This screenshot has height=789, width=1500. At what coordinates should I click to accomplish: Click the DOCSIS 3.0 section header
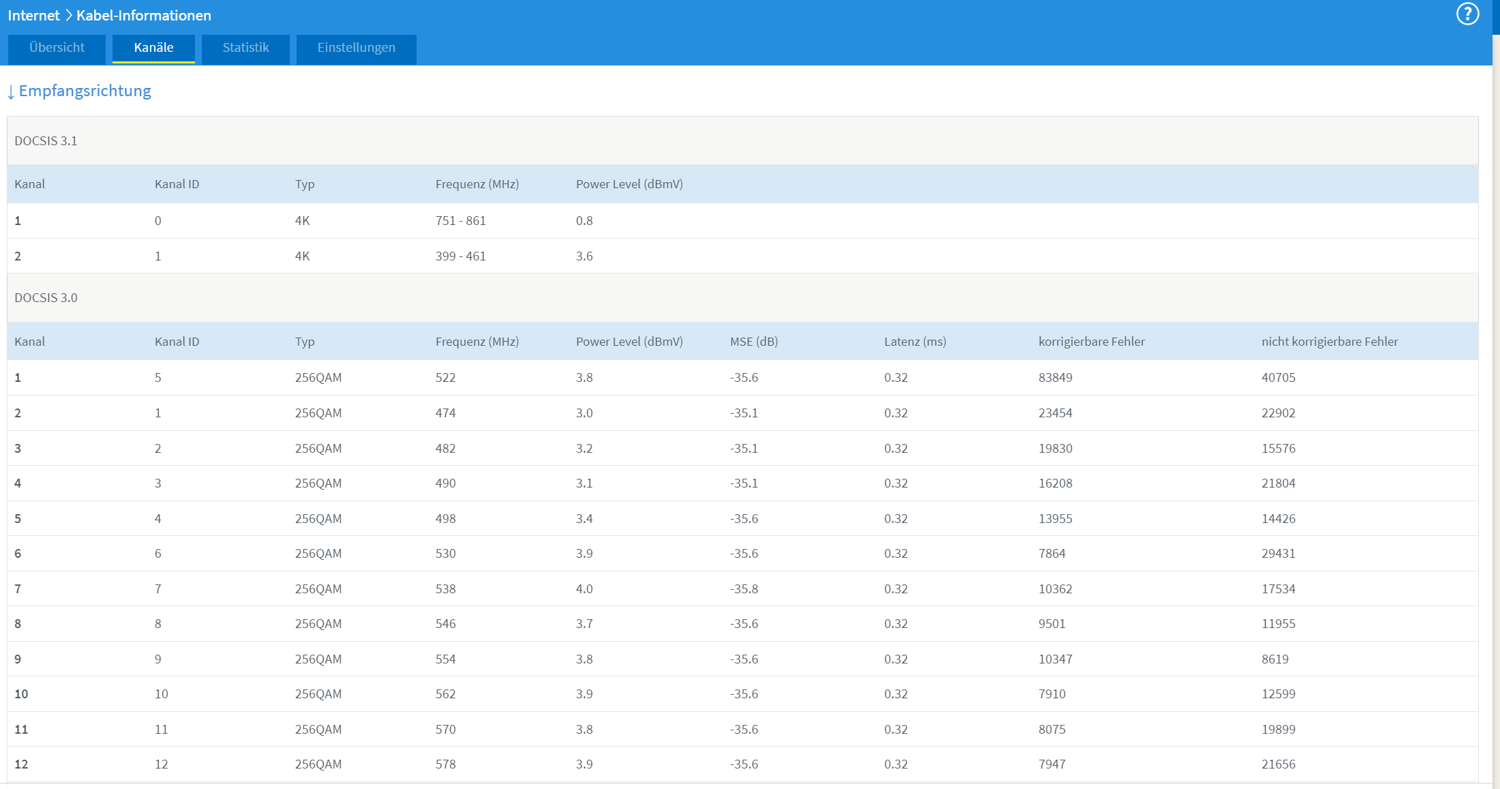tap(46, 298)
